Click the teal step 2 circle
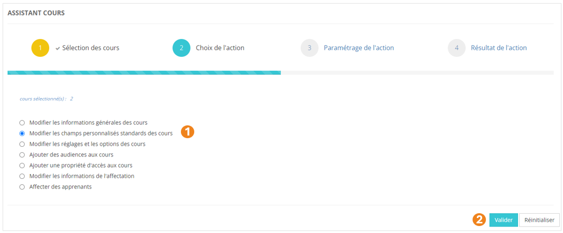This screenshot has height=233, width=563. point(181,48)
